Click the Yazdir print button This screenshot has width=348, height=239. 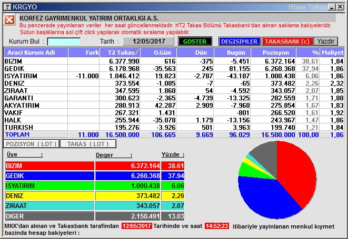tap(325, 41)
